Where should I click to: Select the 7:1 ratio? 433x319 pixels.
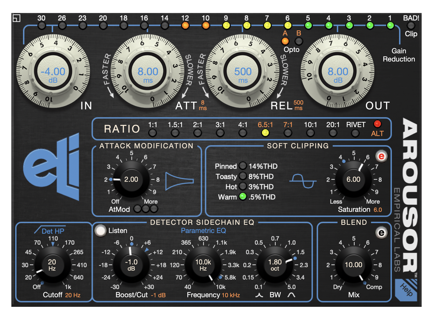click(288, 133)
